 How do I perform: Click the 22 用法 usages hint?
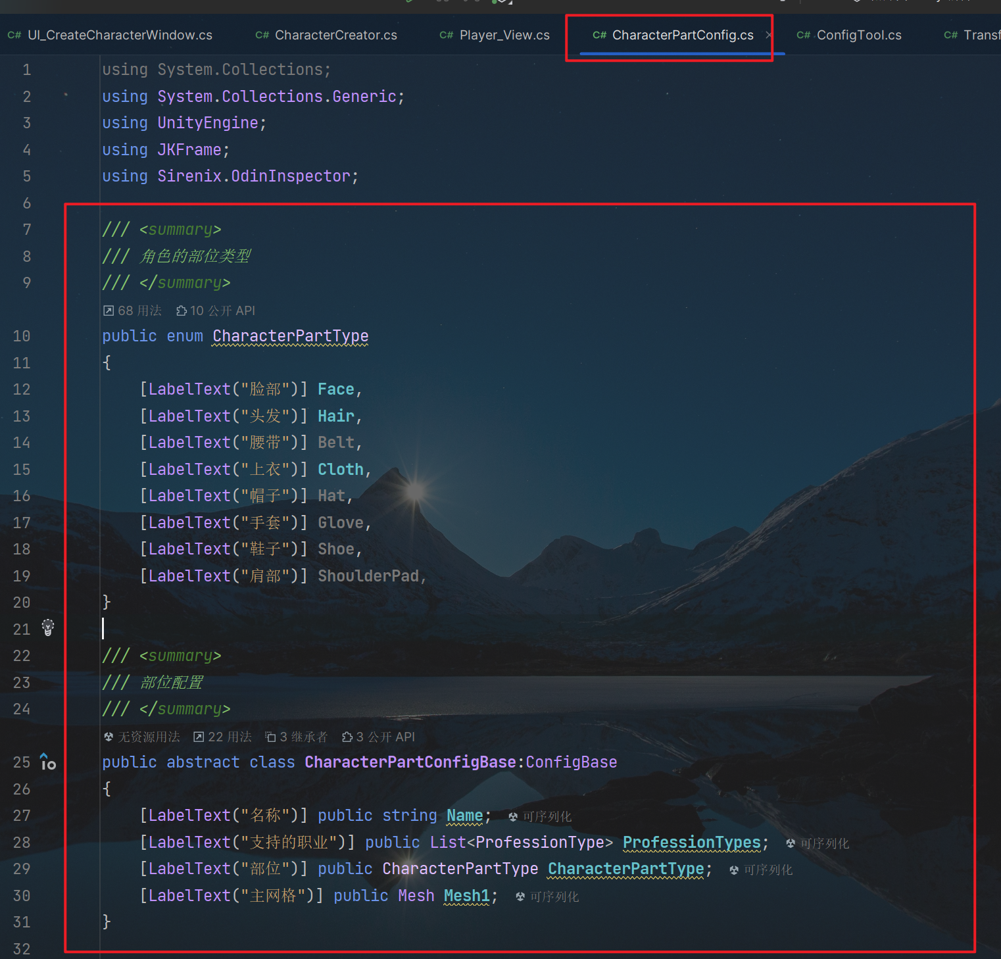click(223, 737)
